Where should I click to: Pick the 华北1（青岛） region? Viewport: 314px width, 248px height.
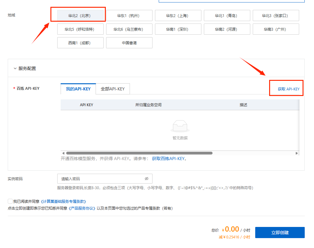(227, 15)
